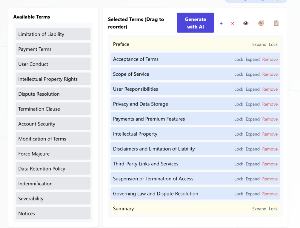Lock the Preface section
The width and height of the screenshot is (300, 228).
point(273,44)
